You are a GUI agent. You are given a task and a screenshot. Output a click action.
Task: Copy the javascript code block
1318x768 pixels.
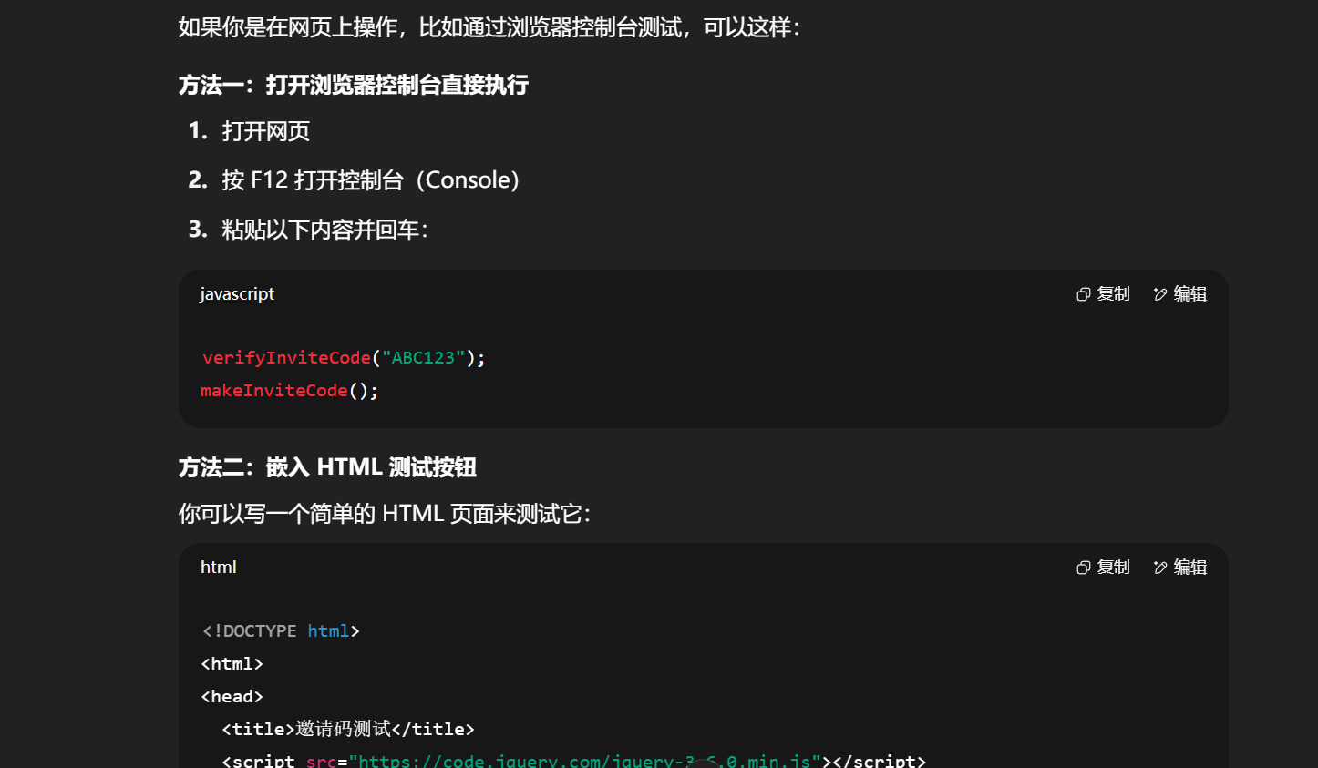[1103, 293]
